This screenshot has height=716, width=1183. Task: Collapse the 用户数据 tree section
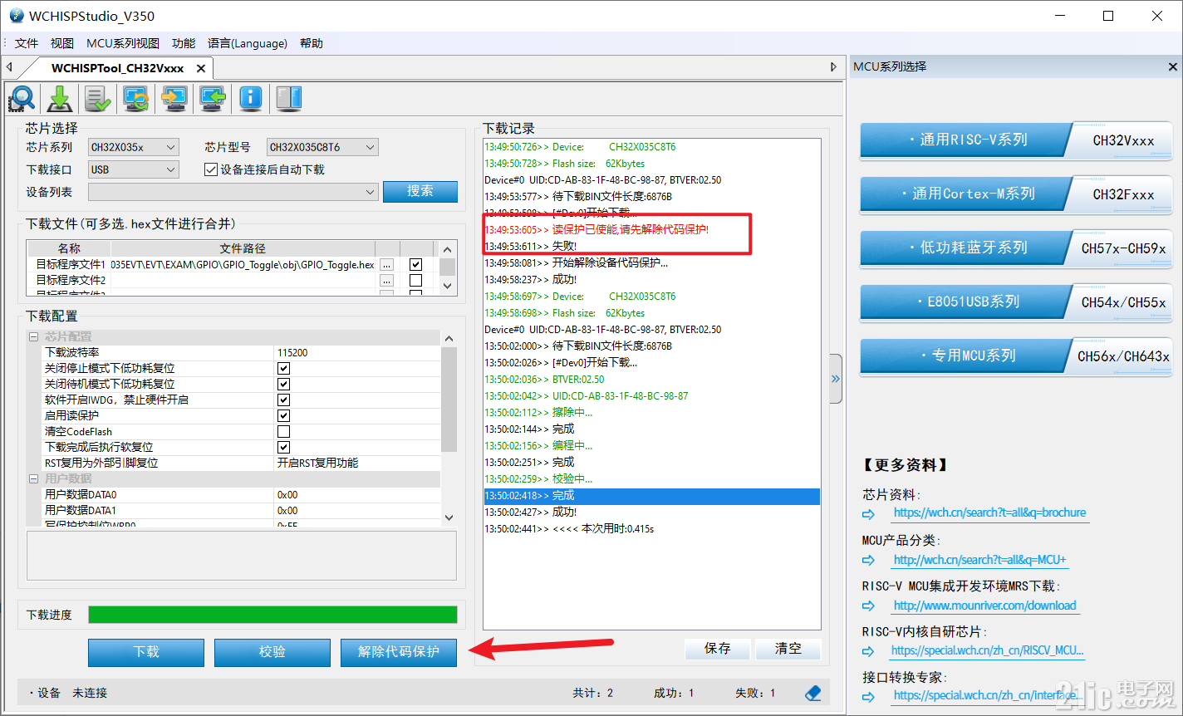34,478
